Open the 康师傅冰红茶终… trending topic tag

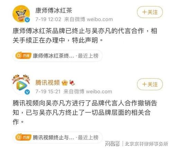coord(58,56)
